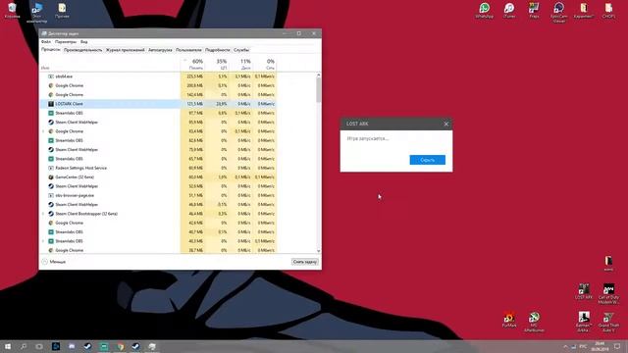Screen dimensions: 628x353
Task: Select the FurMark desktop icon
Action: (509, 320)
